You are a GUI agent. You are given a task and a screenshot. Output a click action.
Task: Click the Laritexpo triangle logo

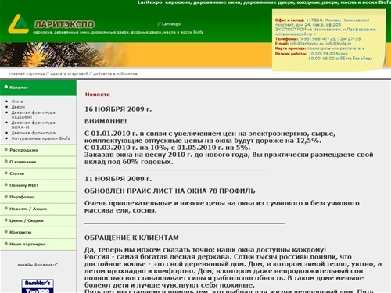point(19,23)
